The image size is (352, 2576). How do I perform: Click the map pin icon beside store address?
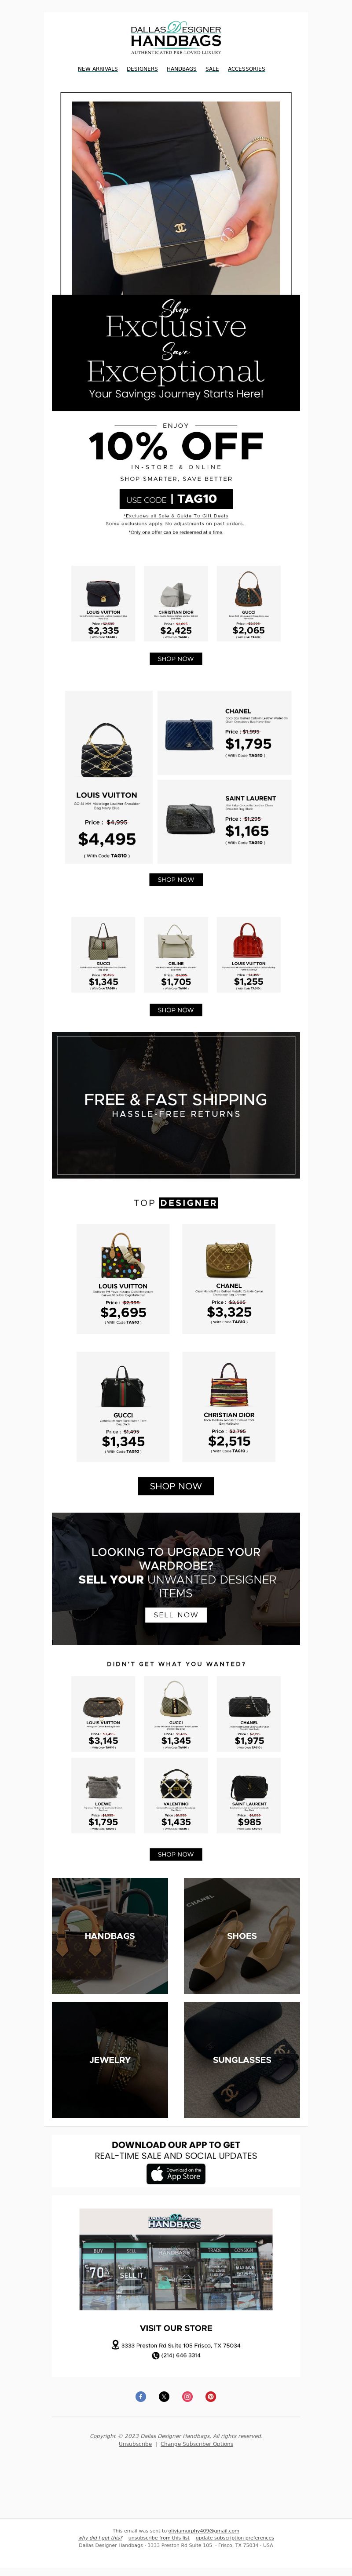click(116, 2345)
